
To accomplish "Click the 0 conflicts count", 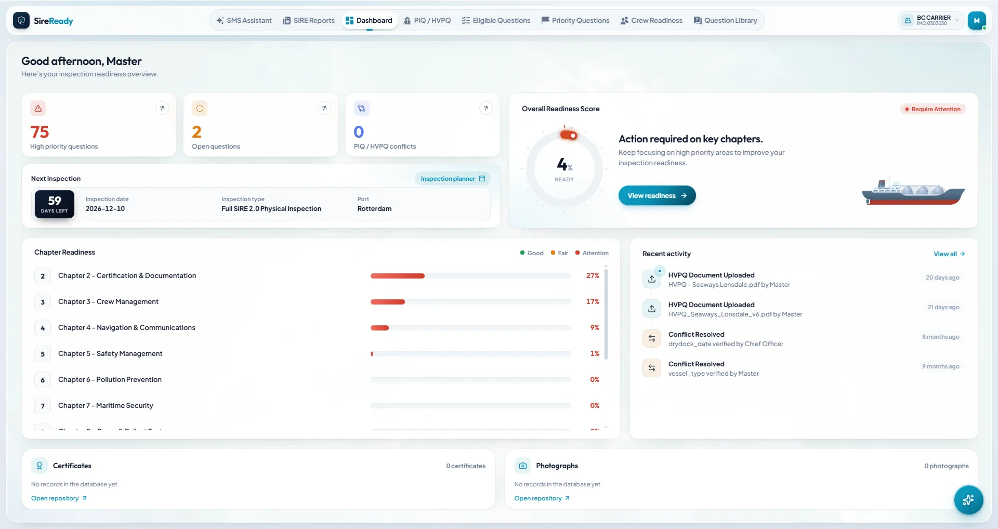I will pyautogui.click(x=359, y=132).
